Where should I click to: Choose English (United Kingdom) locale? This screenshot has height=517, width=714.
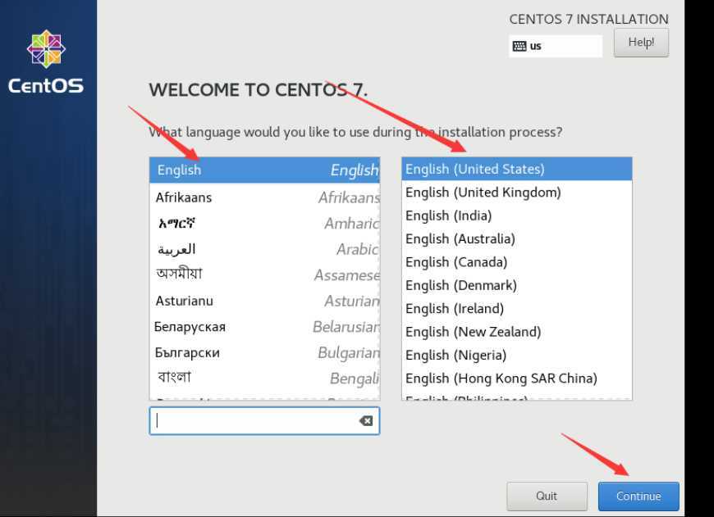coord(517,193)
